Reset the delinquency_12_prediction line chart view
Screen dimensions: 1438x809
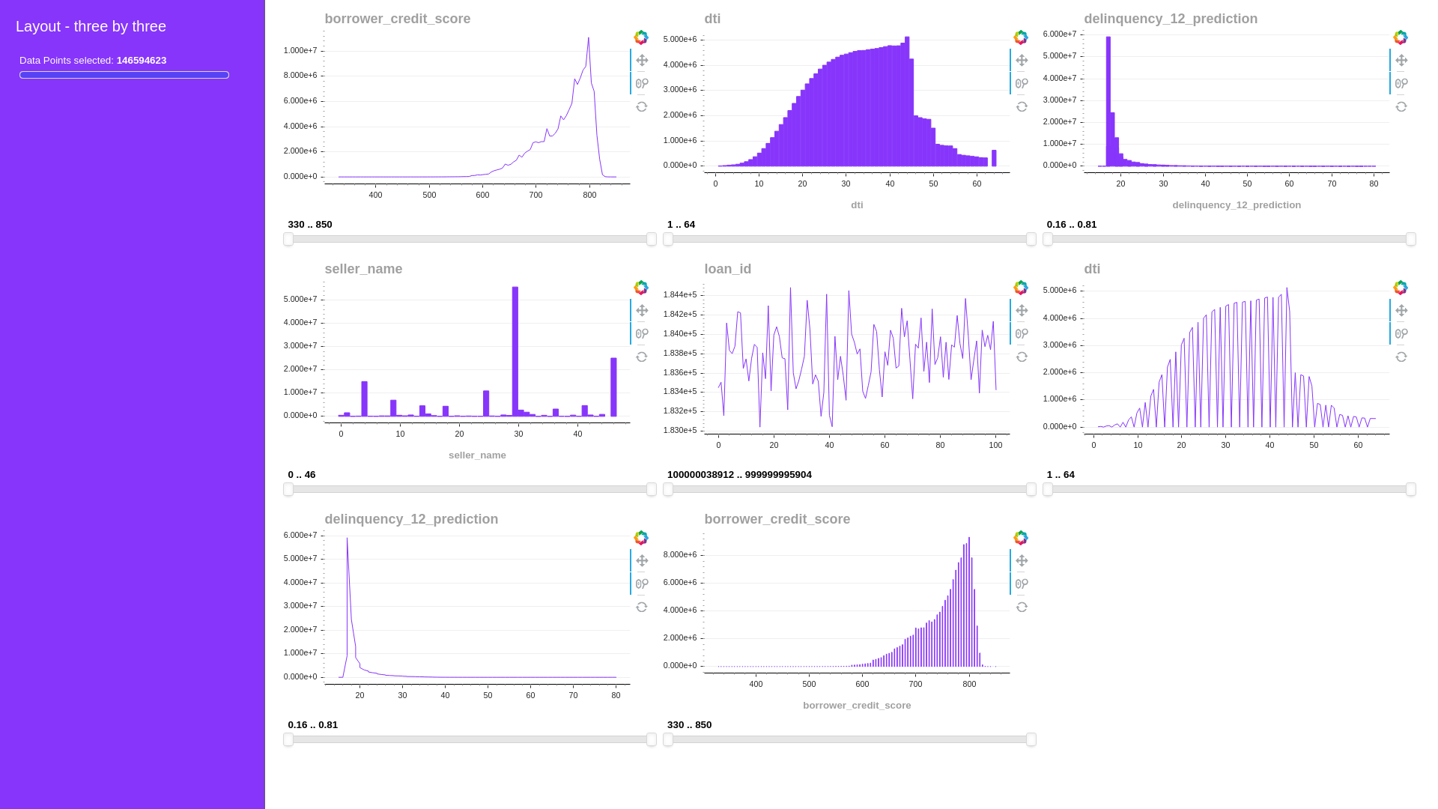(642, 607)
